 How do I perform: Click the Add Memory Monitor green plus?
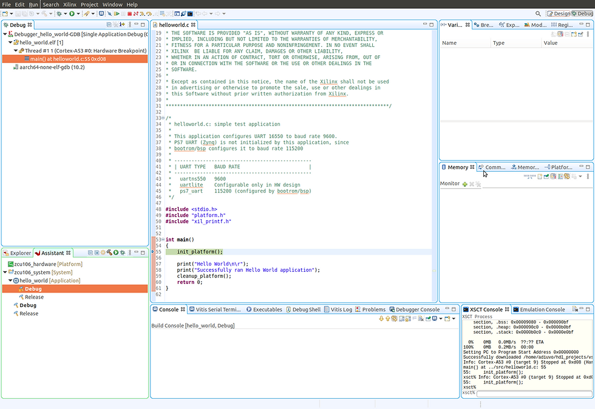pyautogui.click(x=465, y=184)
